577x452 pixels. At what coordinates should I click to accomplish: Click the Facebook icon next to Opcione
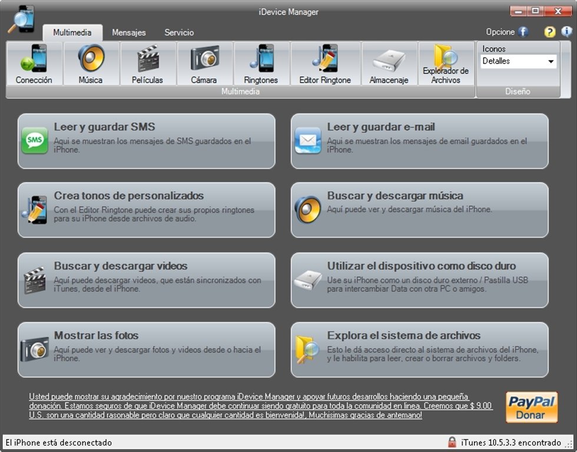pyautogui.click(x=523, y=32)
